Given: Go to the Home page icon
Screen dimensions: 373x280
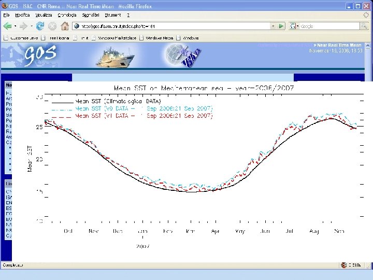Looking at the screenshot, I should [x=65, y=26].
